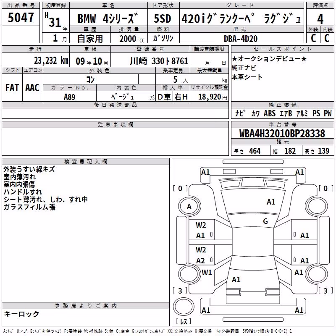The width and height of the screenshot is (336, 336).
Task: Select the mileage 23,232 km
Action: (51, 60)
